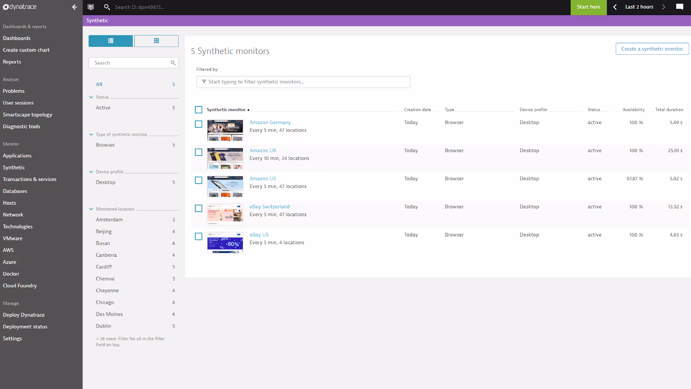The width and height of the screenshot is (691, 389).
Task: Open Diagnostic tools
Action: [22, 127]
